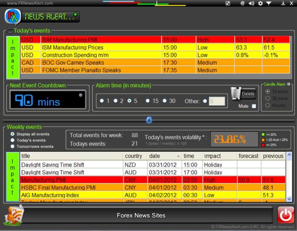Screen dimensions: 297x231
Task: Sort by date column header
Action: click(164, 156)
